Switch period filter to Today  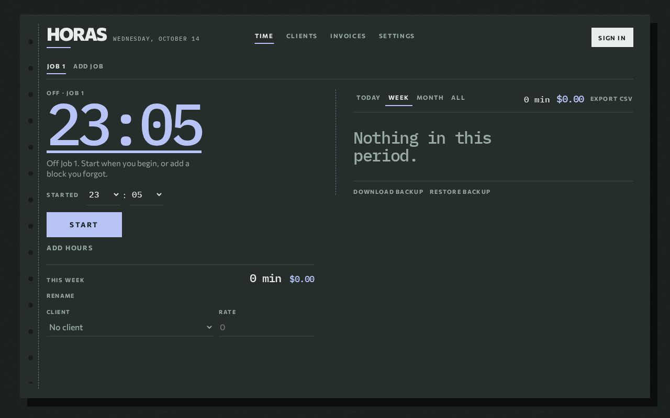tap(368, 98)
